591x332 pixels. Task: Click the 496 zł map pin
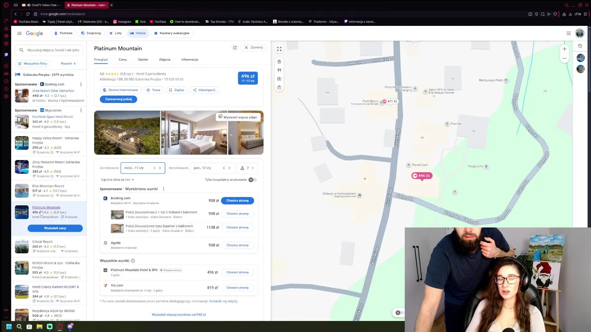(422, 176)
